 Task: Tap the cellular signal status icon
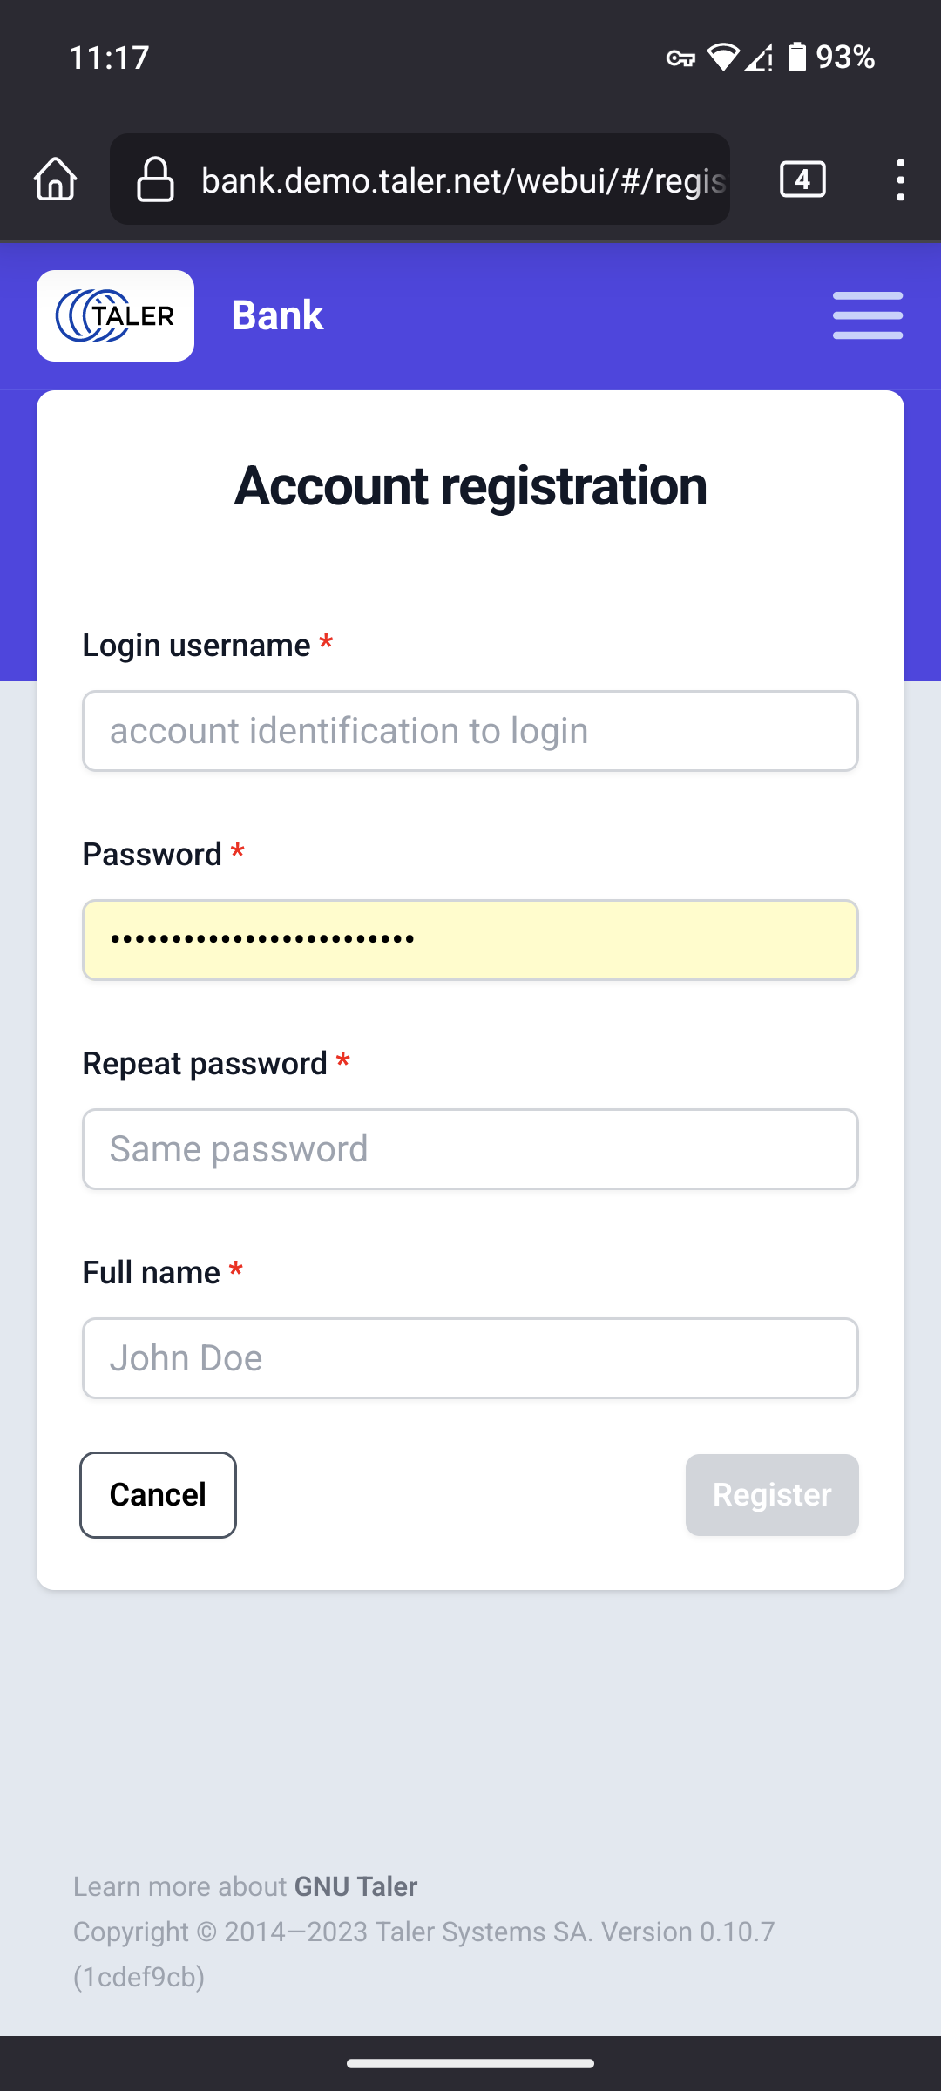758,58
